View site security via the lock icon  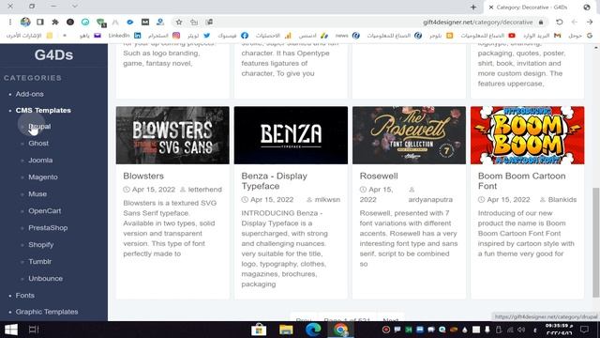[541, 23]
